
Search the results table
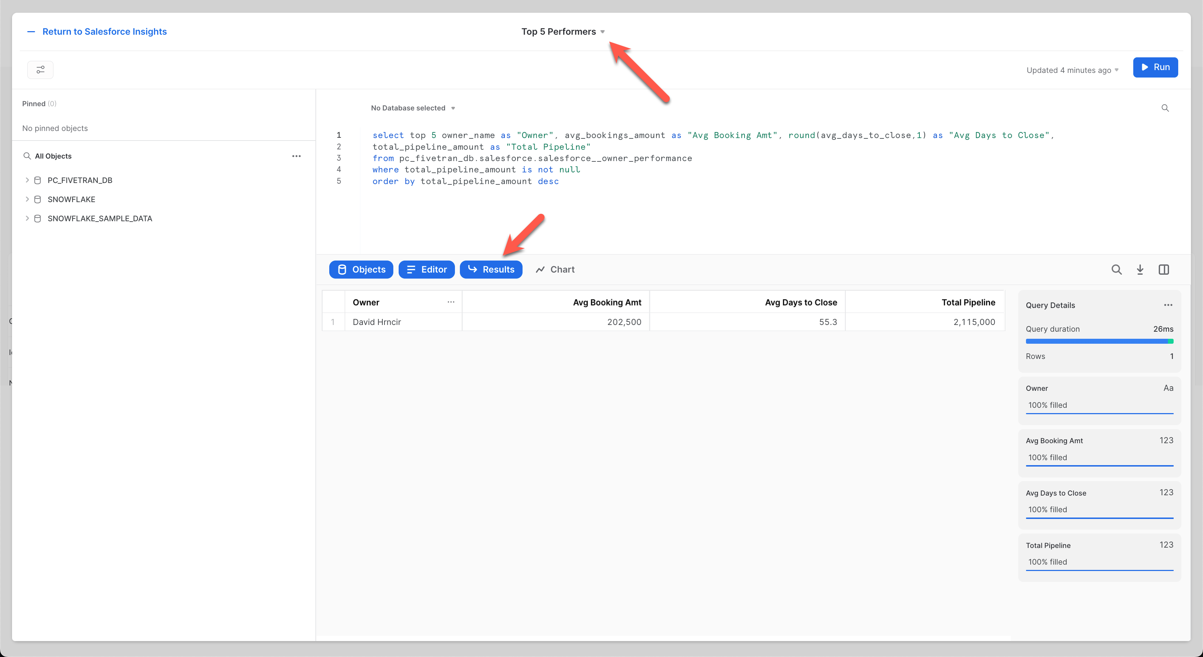click(1117, 269)
